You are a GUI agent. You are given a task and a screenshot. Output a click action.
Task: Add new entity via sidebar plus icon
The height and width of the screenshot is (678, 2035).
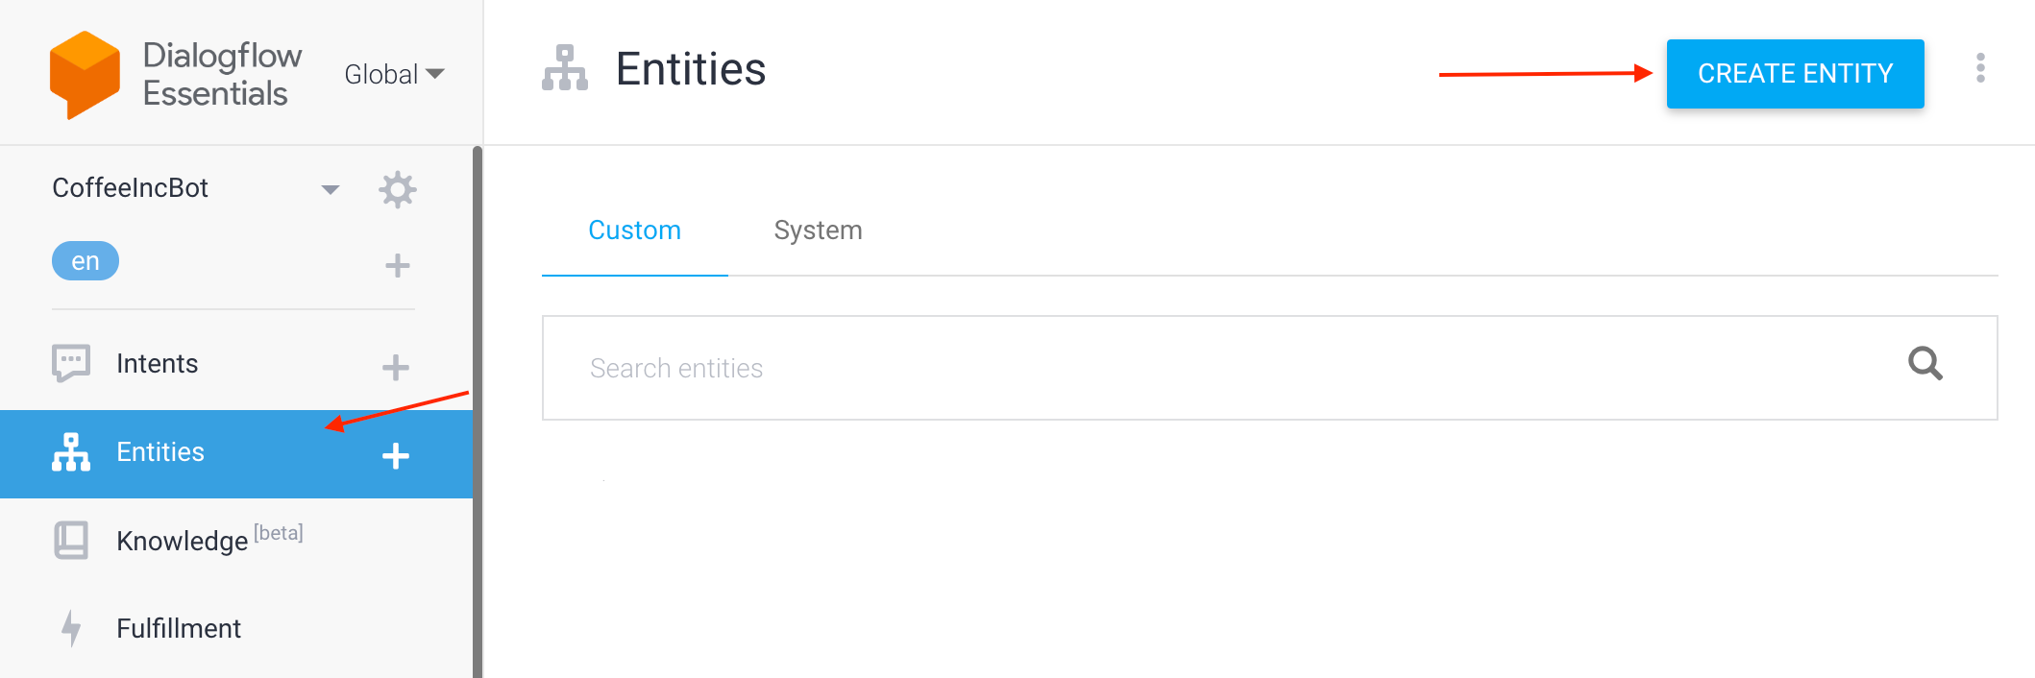[x=395, y=455]
